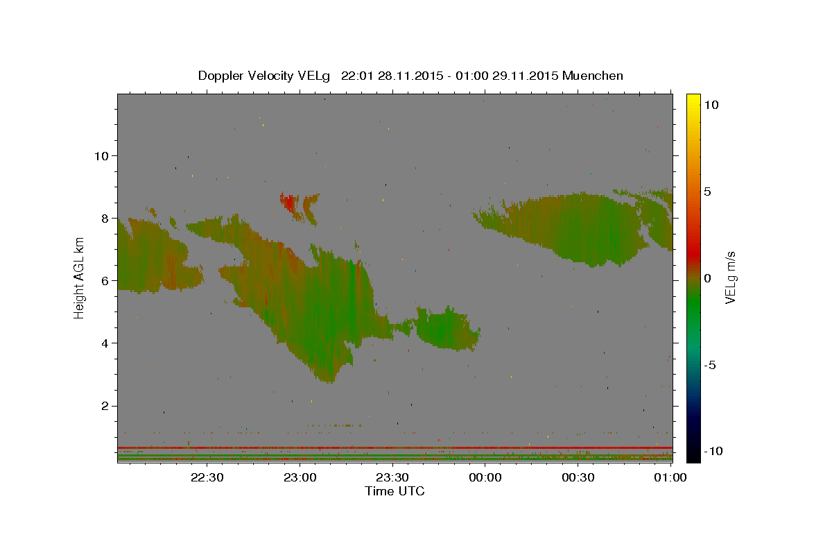This screenshot has width=832, height=555.
Task: Click the plot title 'Doppler Velocity VELg'
Action: tap(265, 76)
